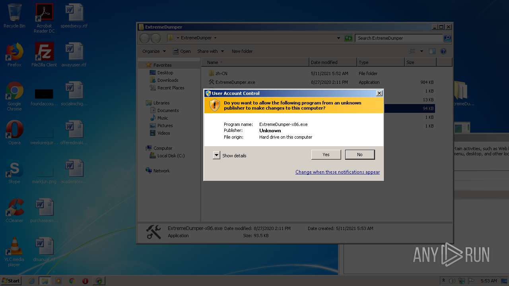
Task: Open the foundaccou... black desktop file
Action: pos(44,96)
